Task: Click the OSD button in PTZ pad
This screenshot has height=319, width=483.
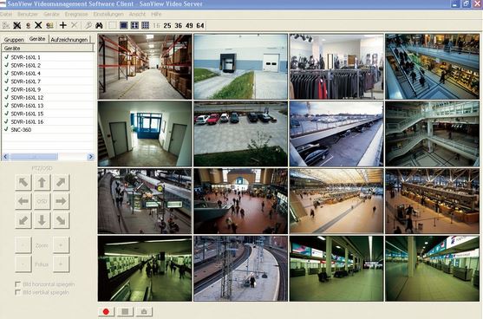Action: click(42, 201)
